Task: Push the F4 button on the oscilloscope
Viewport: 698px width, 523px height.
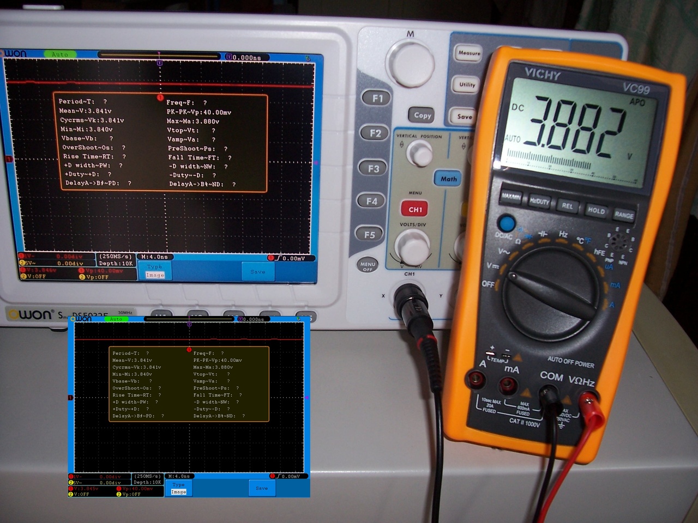Action: tap(371, 202)
